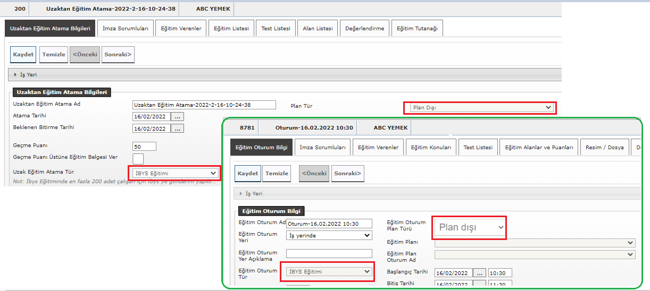Screen dimensions: 650x291
Task: Switch to the Eğitim Listesi tab
Action: (x=231, y=29)
